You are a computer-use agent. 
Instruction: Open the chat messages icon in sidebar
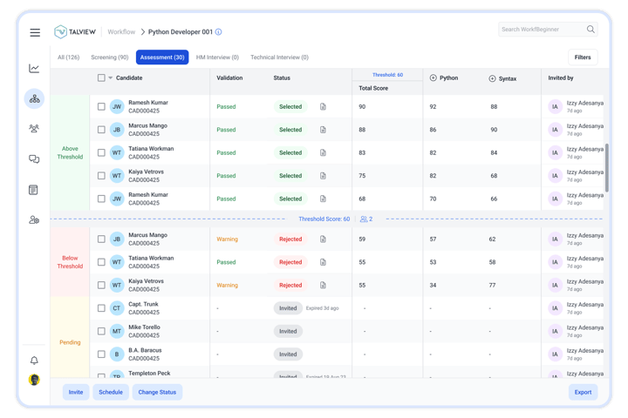pyautogui.click(x=34, y=159)
